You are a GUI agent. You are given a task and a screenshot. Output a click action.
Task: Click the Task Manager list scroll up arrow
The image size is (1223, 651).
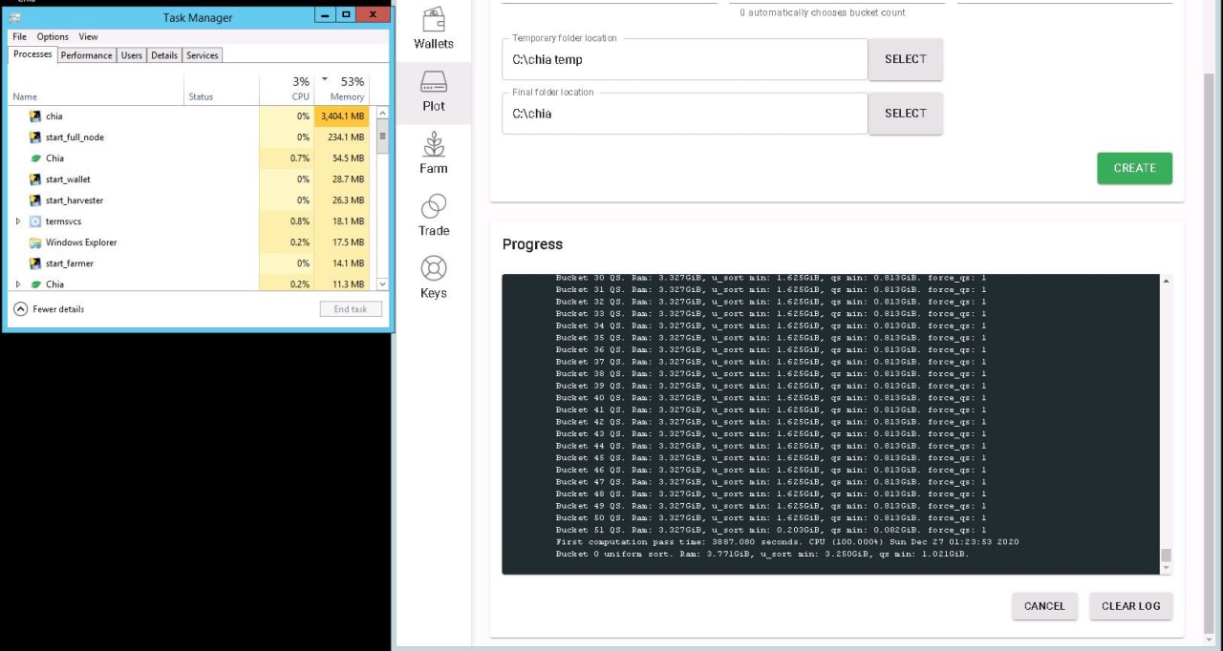[x=383, y=112]
